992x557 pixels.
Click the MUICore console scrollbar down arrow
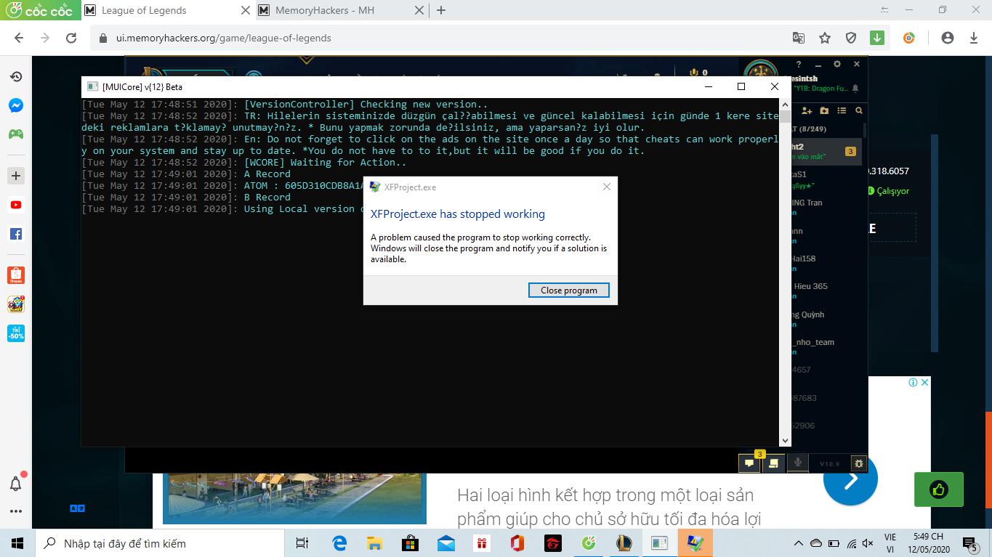785,440
